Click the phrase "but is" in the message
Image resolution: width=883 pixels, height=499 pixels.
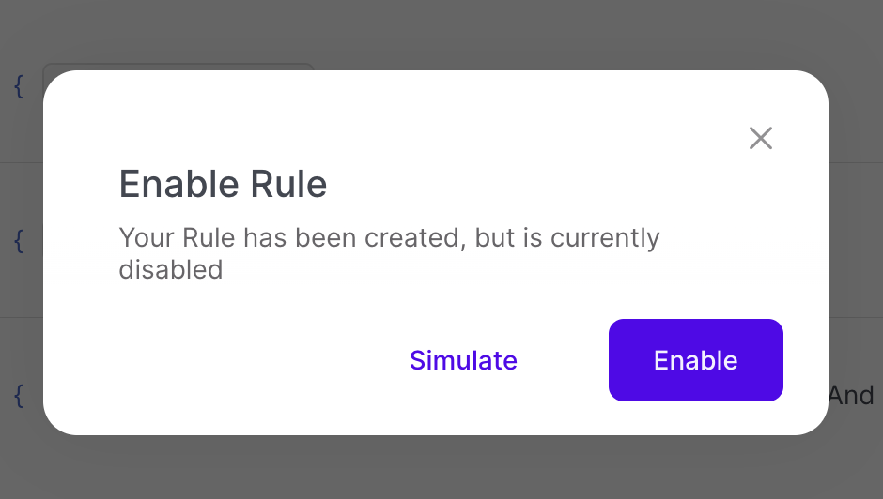(508, 237)
